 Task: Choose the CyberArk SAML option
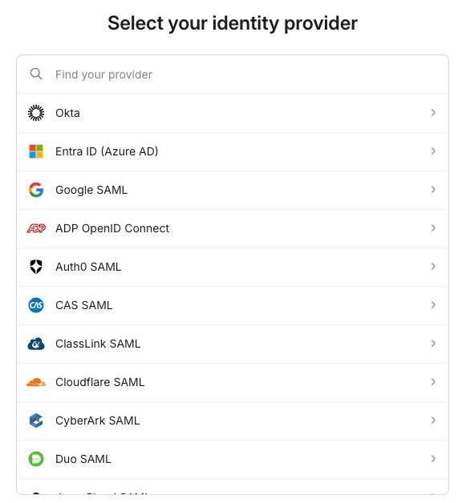point(233,421)
